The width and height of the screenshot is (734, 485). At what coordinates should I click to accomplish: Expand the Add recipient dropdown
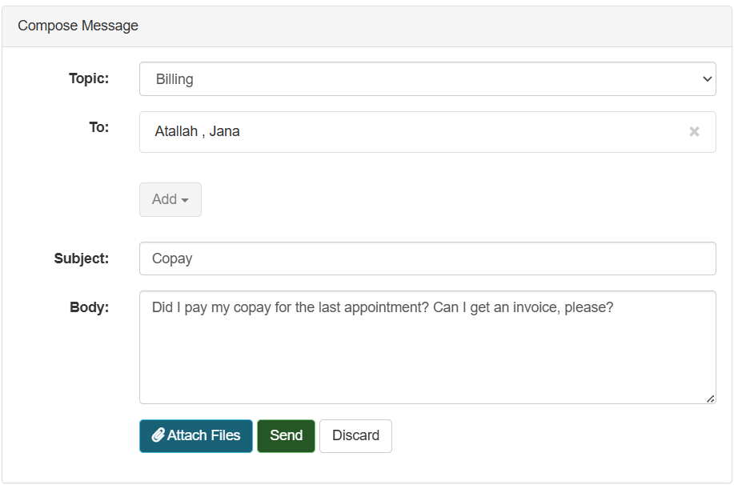[170, 199]
